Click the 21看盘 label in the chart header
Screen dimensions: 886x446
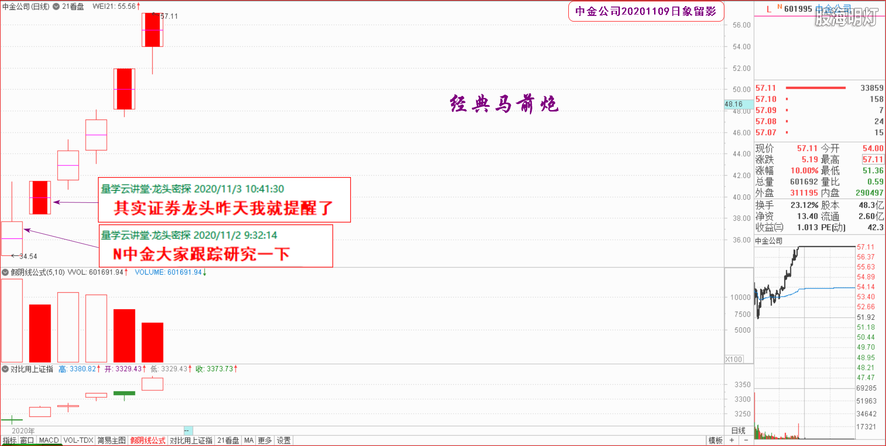point(73,7)
